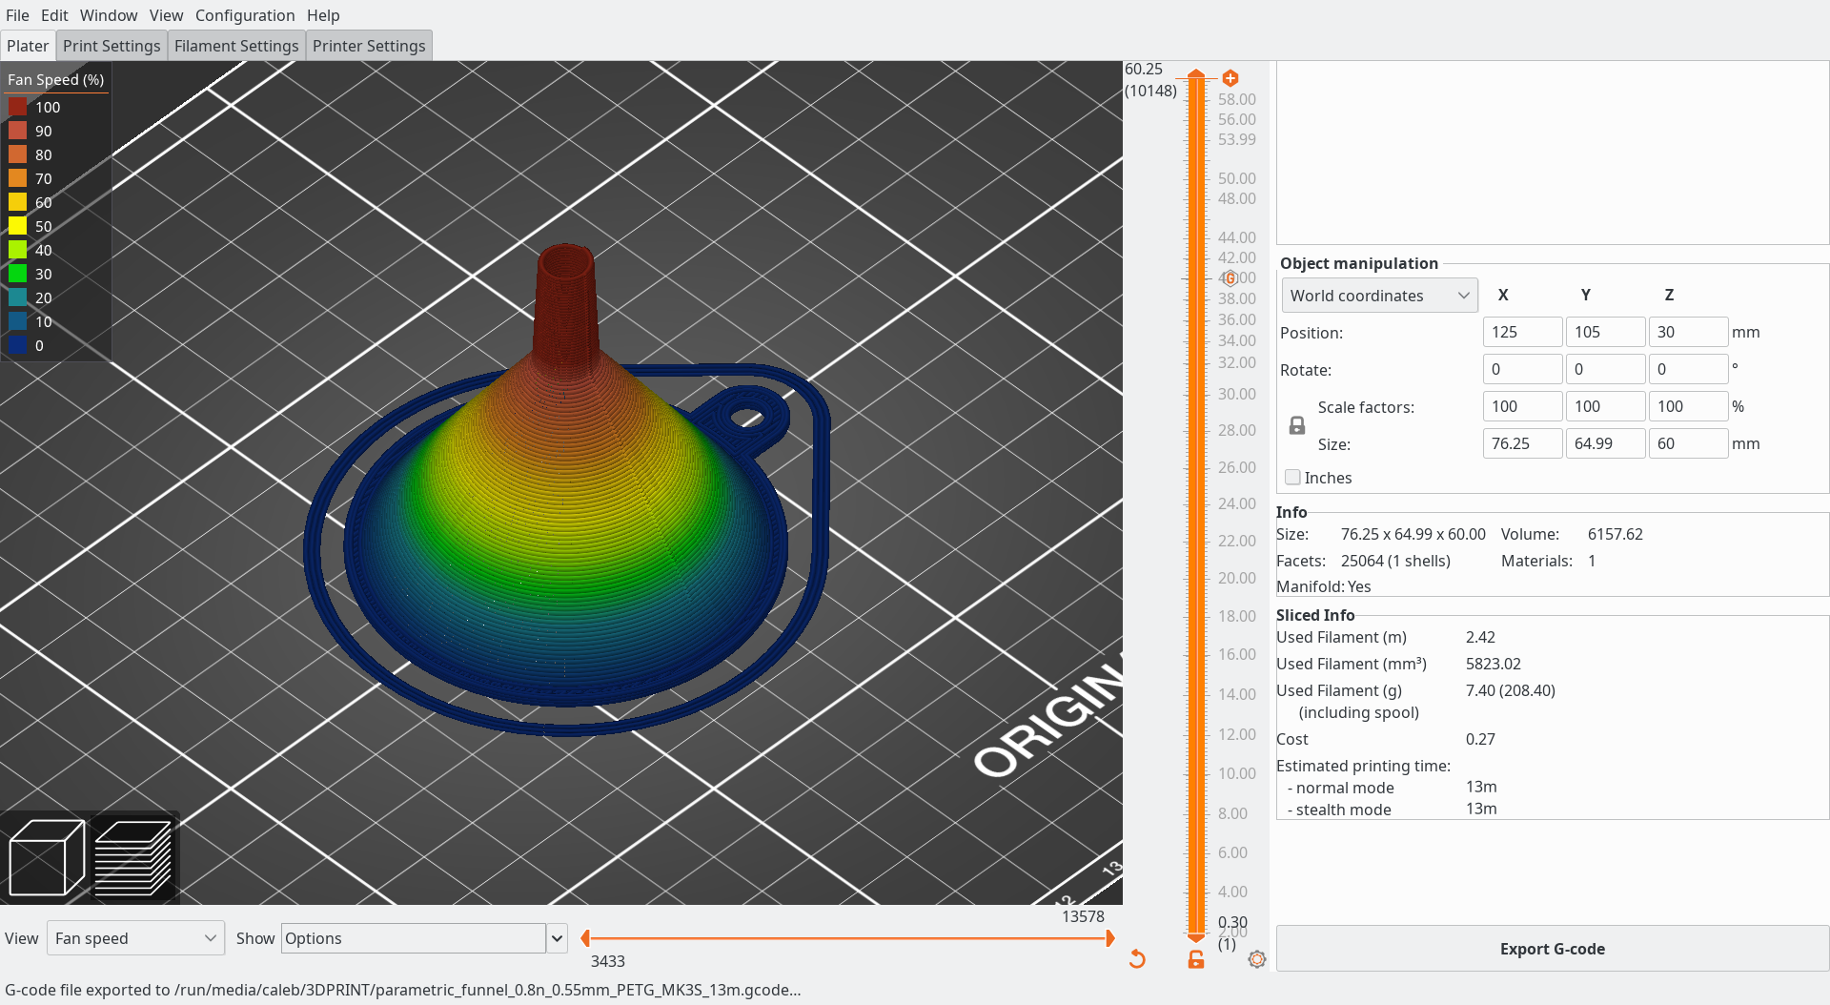Open the File menu

(x=17, y=15)
